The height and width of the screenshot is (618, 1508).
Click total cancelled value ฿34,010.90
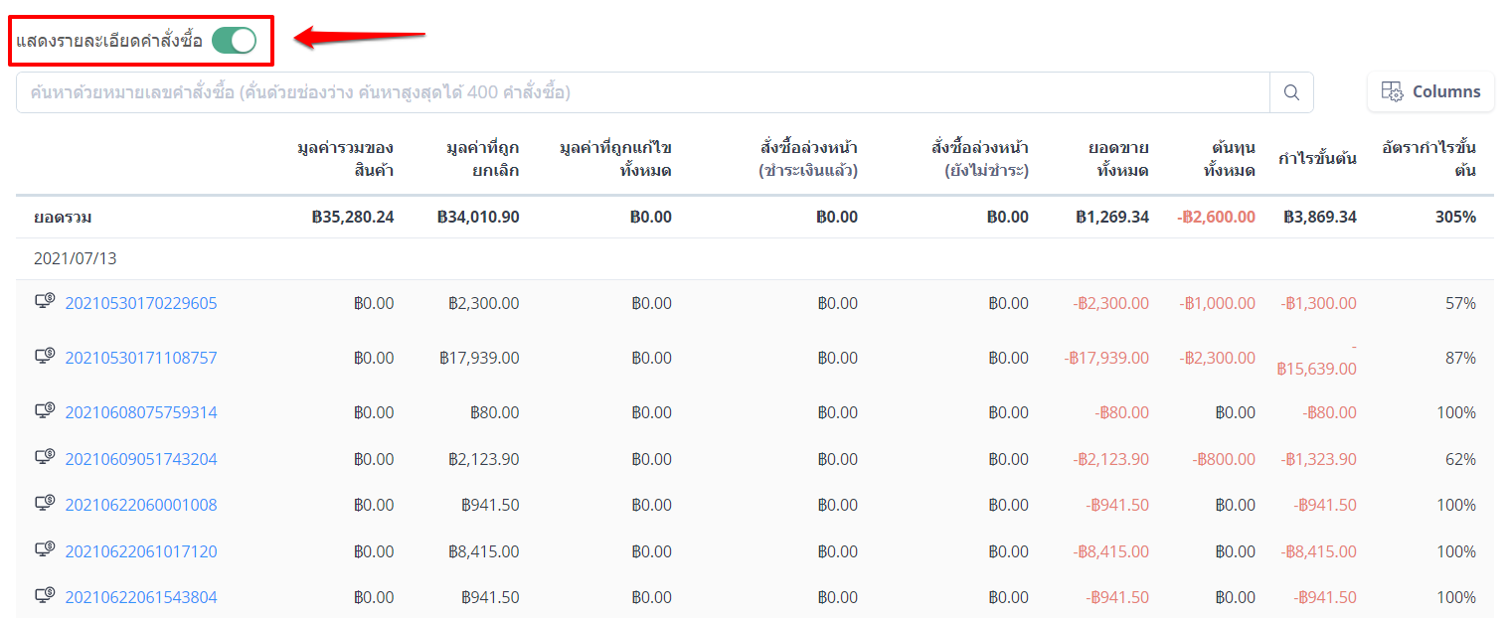pos(478,217)
